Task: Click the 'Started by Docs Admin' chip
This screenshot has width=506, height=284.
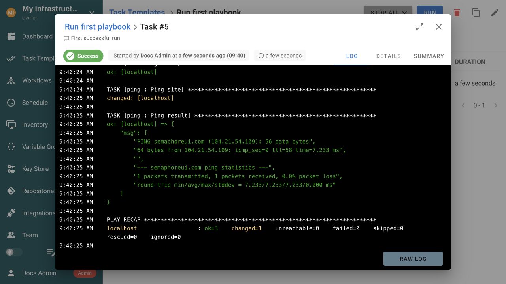Action: pyautogui.click(x=179, y=56)
